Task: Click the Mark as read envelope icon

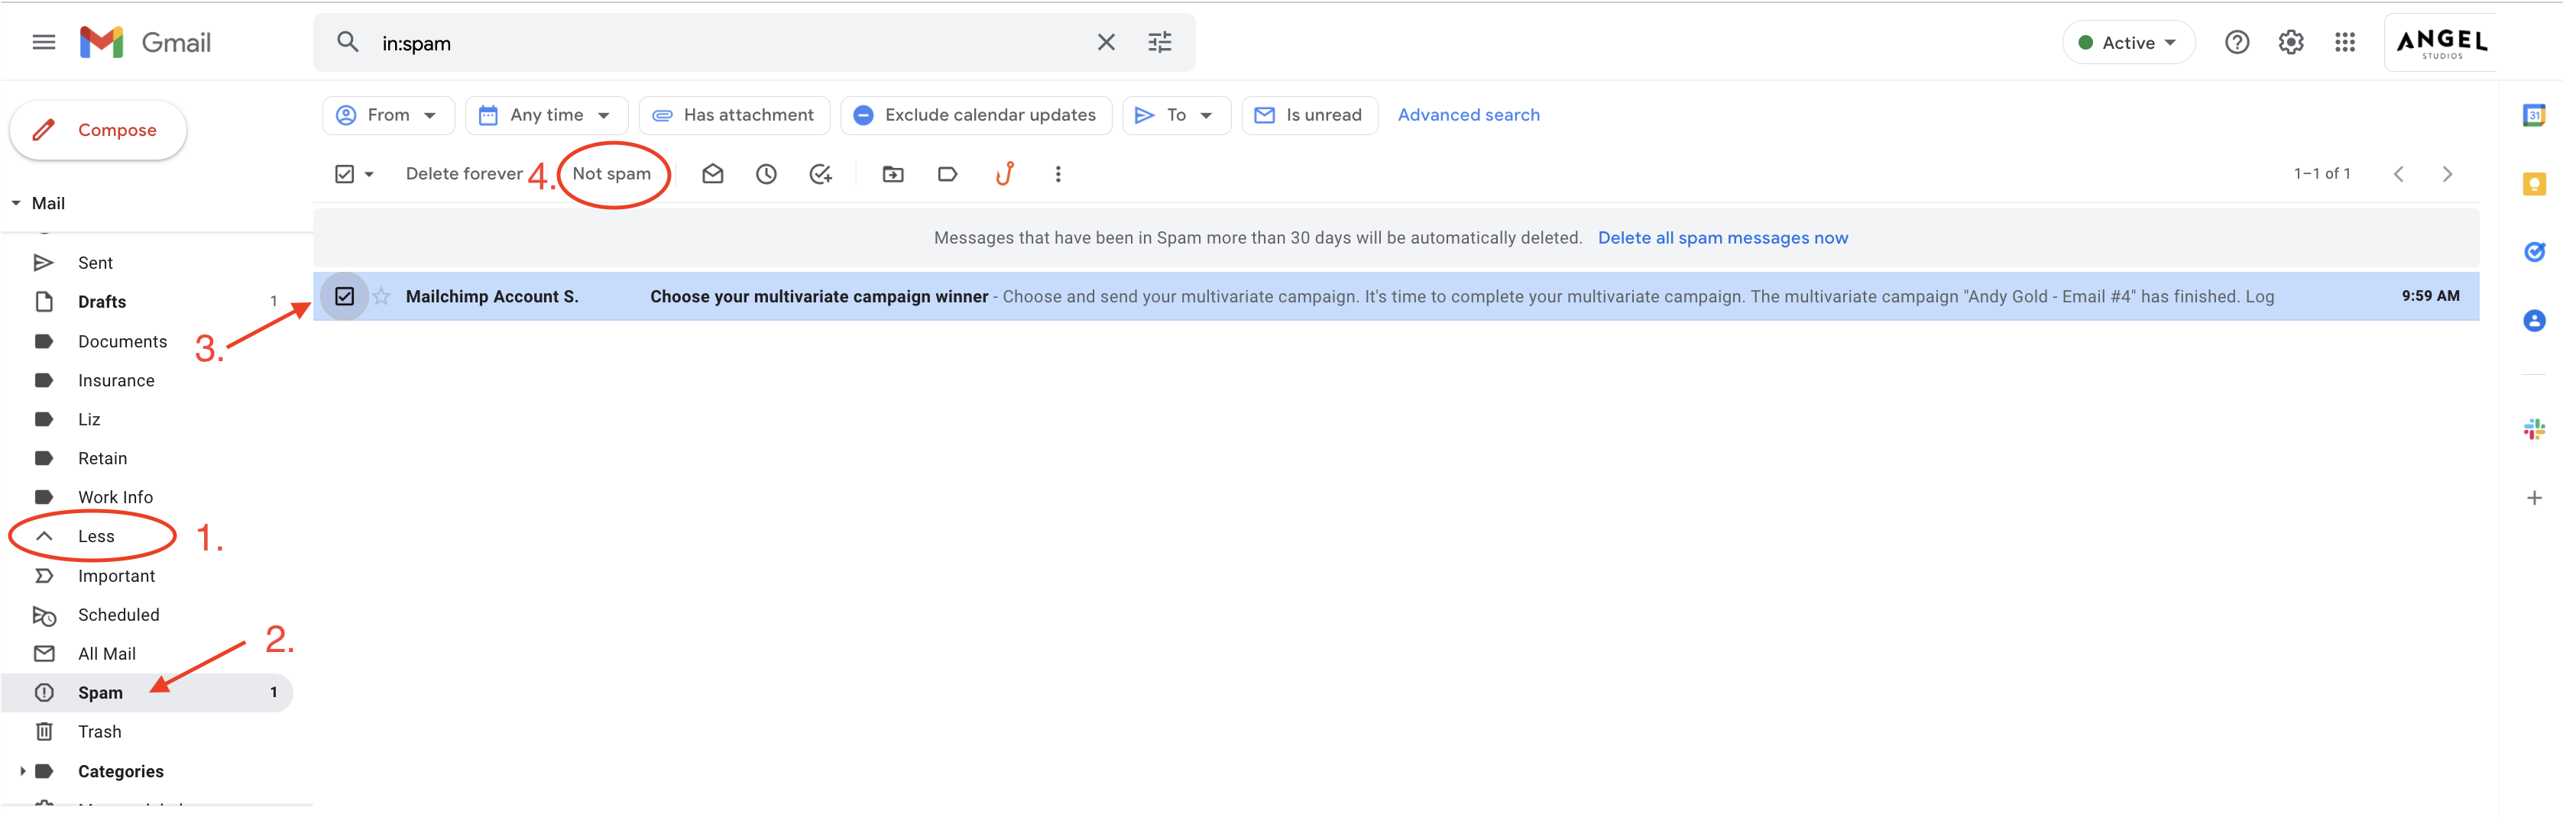Action: tap(712, 174)
